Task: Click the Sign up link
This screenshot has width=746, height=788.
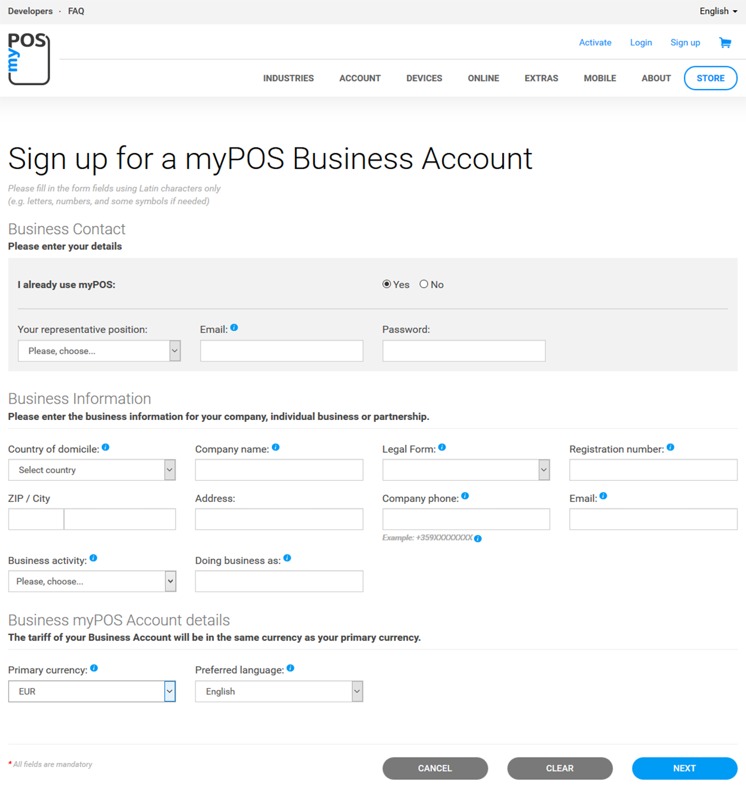Action: pos(685,42)
